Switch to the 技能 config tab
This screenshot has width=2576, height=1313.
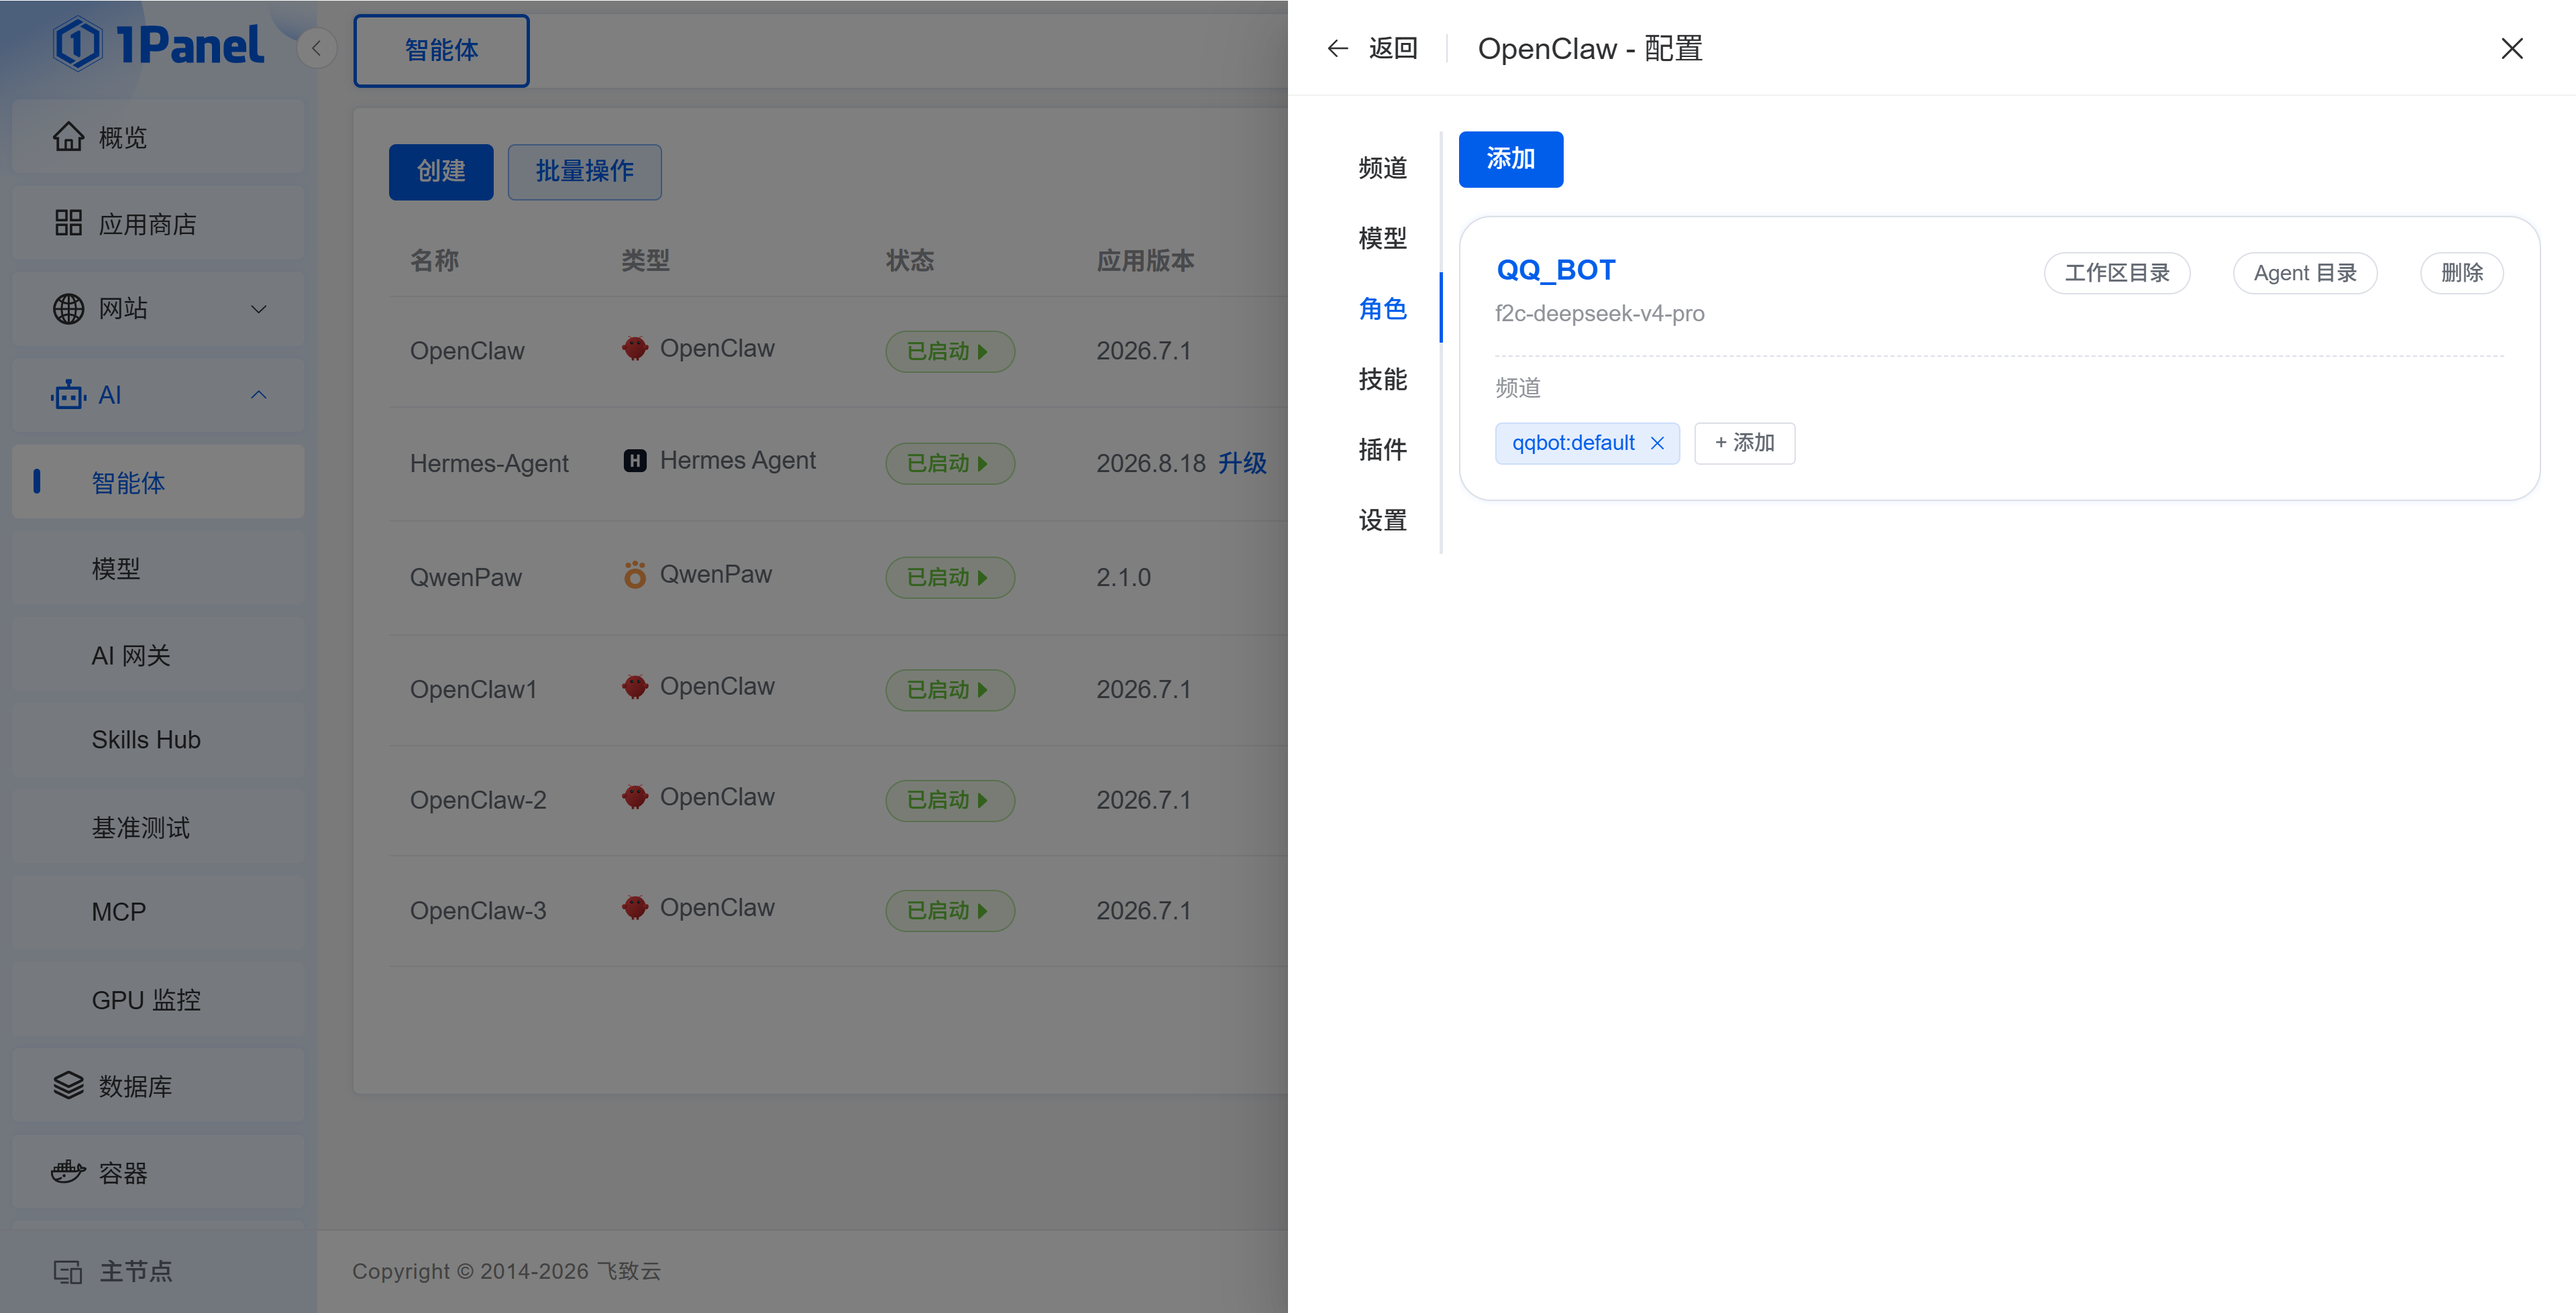(x=1383, y=379)
